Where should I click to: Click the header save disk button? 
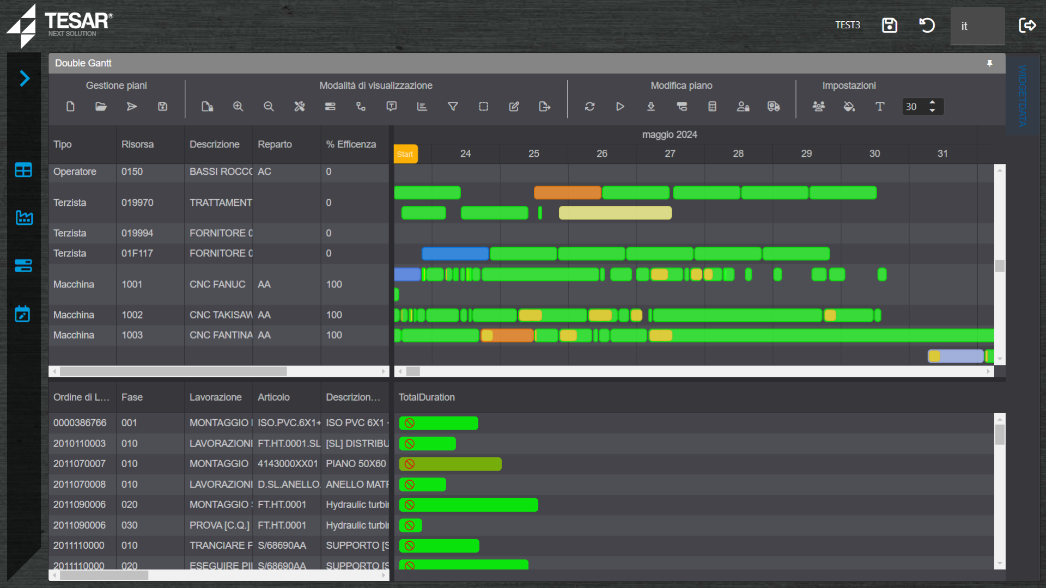point(889,25)
